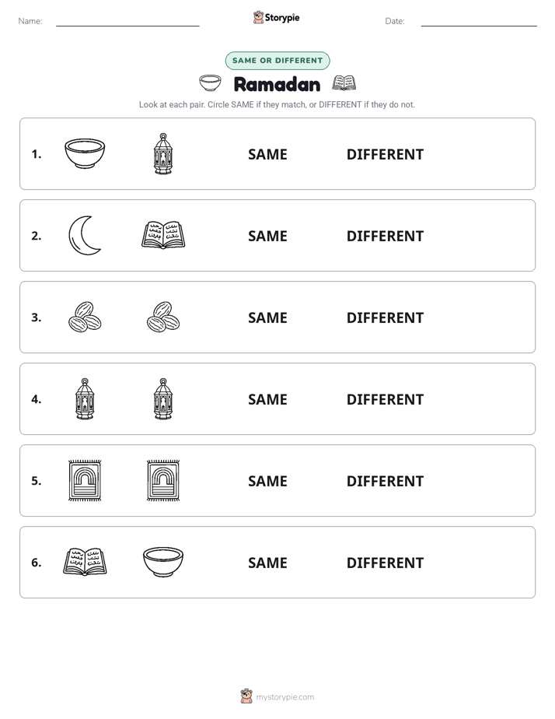
Task: Click the open book icon in row 2
Action: coord(163,235)
